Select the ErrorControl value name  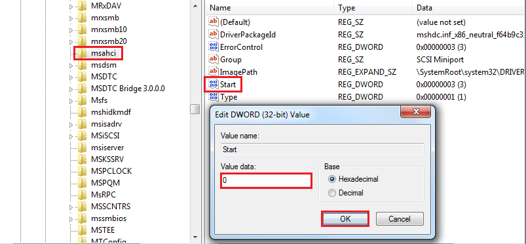(241, 47)
